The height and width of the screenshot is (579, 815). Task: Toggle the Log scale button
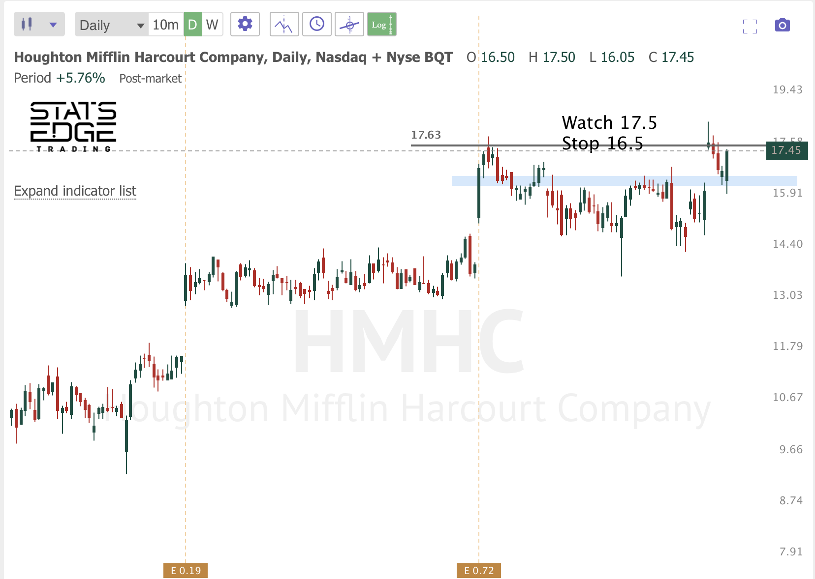coord(381,24)
